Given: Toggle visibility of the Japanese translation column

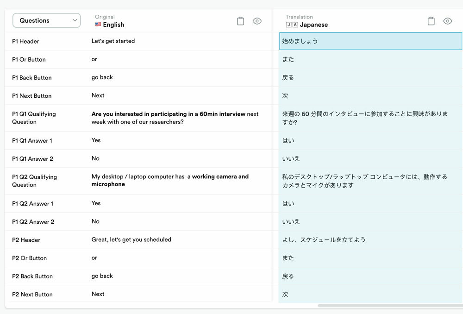Looking at the screenshot, I should click(x=447, y=21).
